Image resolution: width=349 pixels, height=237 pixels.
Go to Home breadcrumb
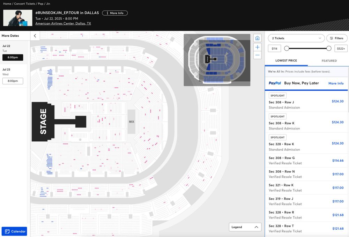[x=7, y=4]
